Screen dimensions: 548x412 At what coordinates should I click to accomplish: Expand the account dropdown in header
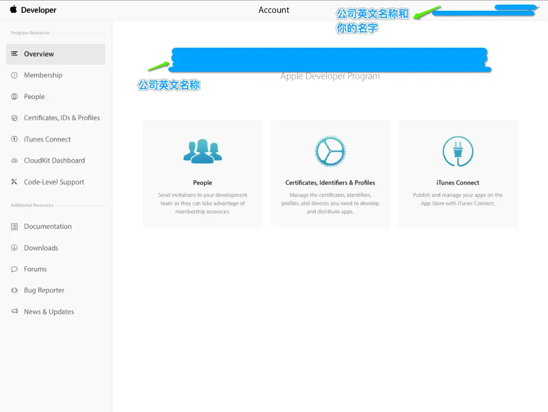538,7
